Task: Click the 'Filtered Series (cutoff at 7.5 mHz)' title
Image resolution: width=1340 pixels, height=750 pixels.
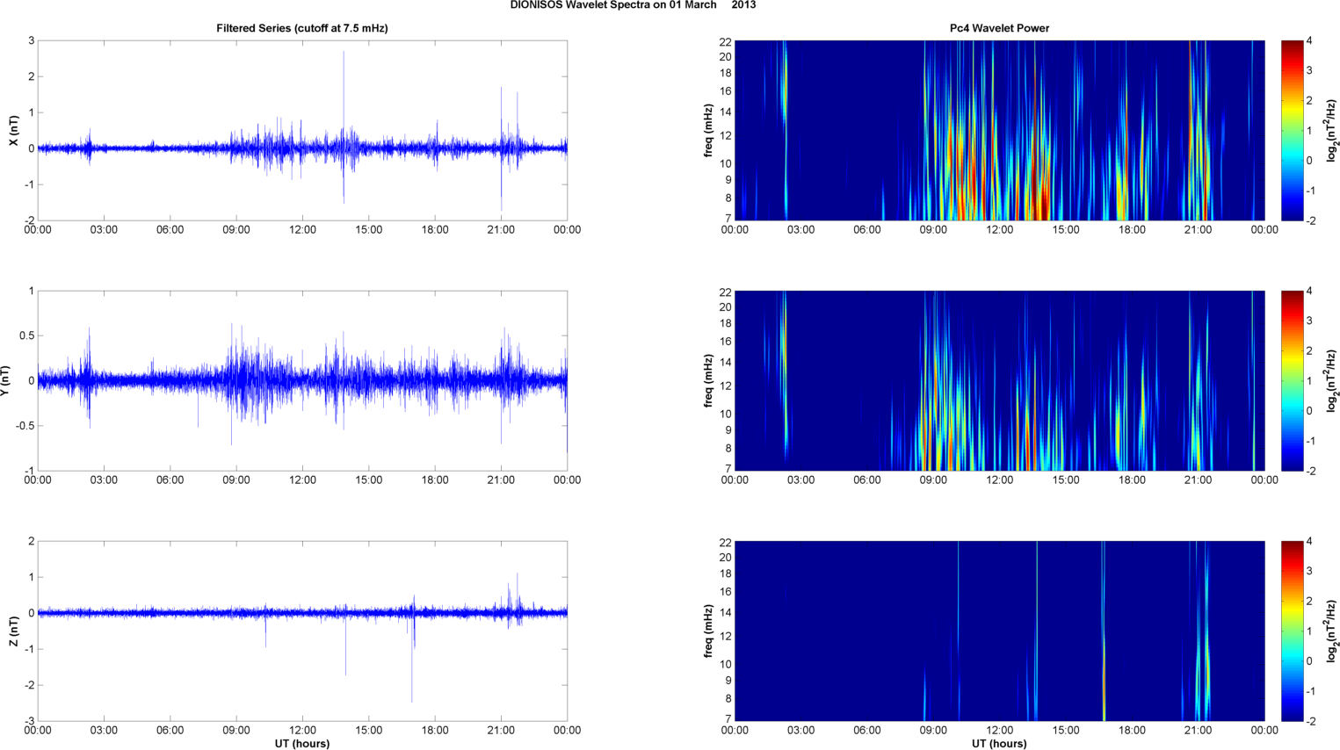Action: point(302,28)
